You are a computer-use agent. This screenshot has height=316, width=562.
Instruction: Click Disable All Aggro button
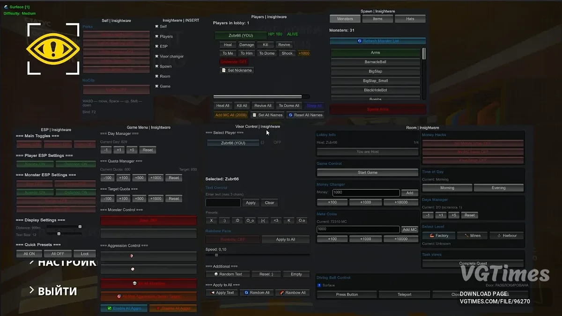pos(173,309)
